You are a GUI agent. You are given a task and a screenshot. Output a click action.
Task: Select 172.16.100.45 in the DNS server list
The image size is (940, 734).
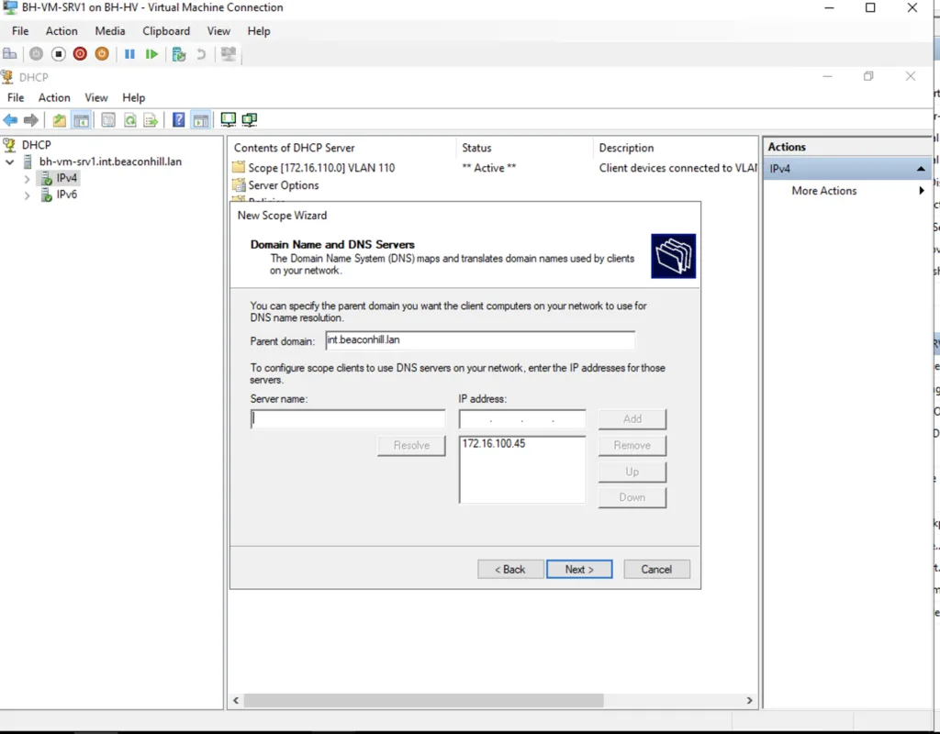493,444
